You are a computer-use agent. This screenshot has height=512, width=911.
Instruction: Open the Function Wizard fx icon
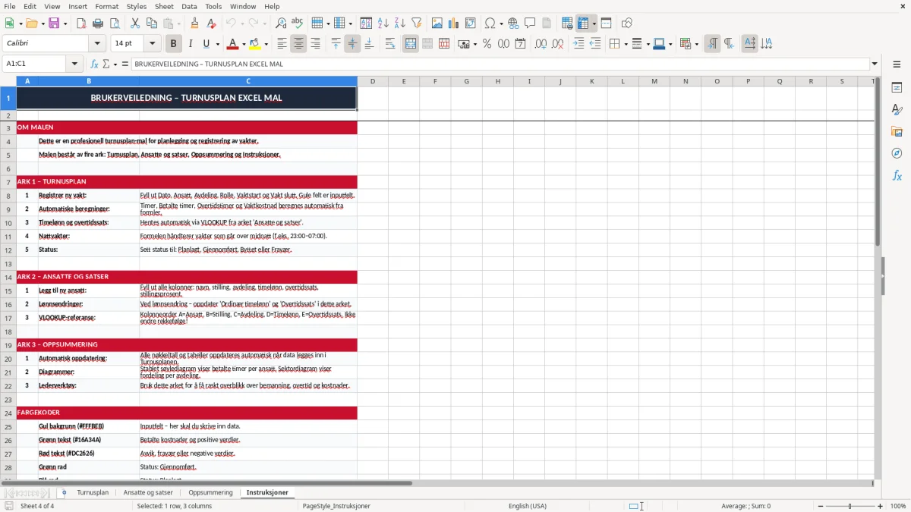pos(95,64)
